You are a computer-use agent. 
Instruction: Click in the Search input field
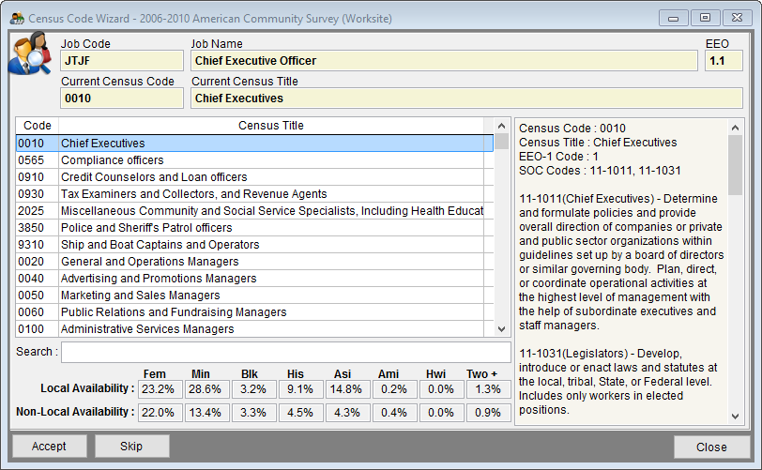285,352
